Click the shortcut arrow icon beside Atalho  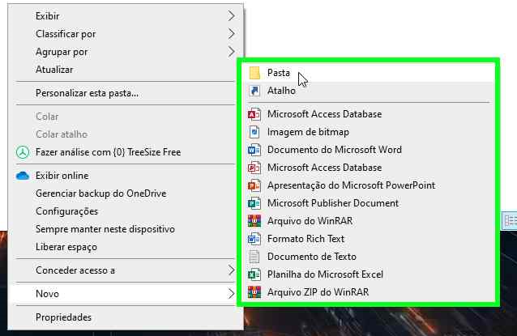[254, 91]
